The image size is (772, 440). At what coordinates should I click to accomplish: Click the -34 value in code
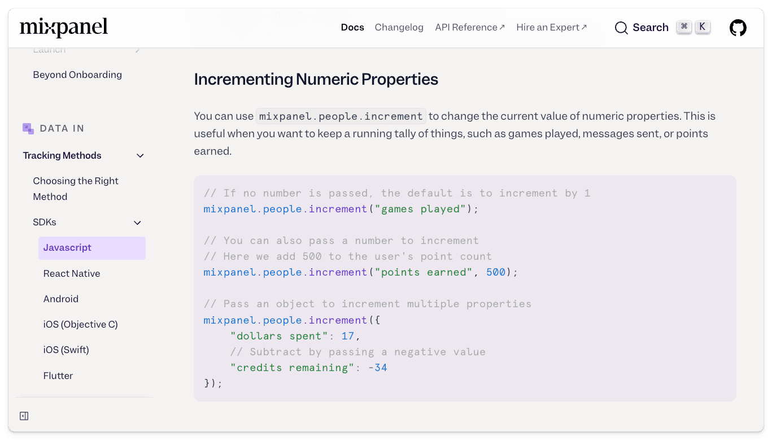click(377, 368)
